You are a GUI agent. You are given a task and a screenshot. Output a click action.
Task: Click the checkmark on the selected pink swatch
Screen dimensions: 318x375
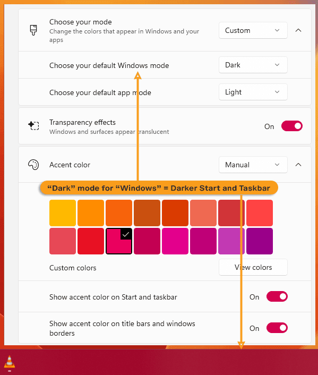click(x=126, y=234)
